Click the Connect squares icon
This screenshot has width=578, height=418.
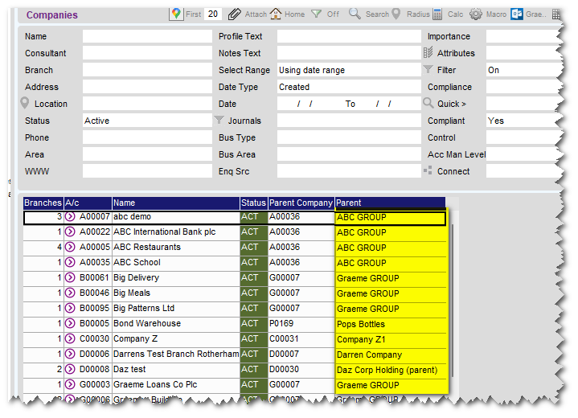(428, 170)
